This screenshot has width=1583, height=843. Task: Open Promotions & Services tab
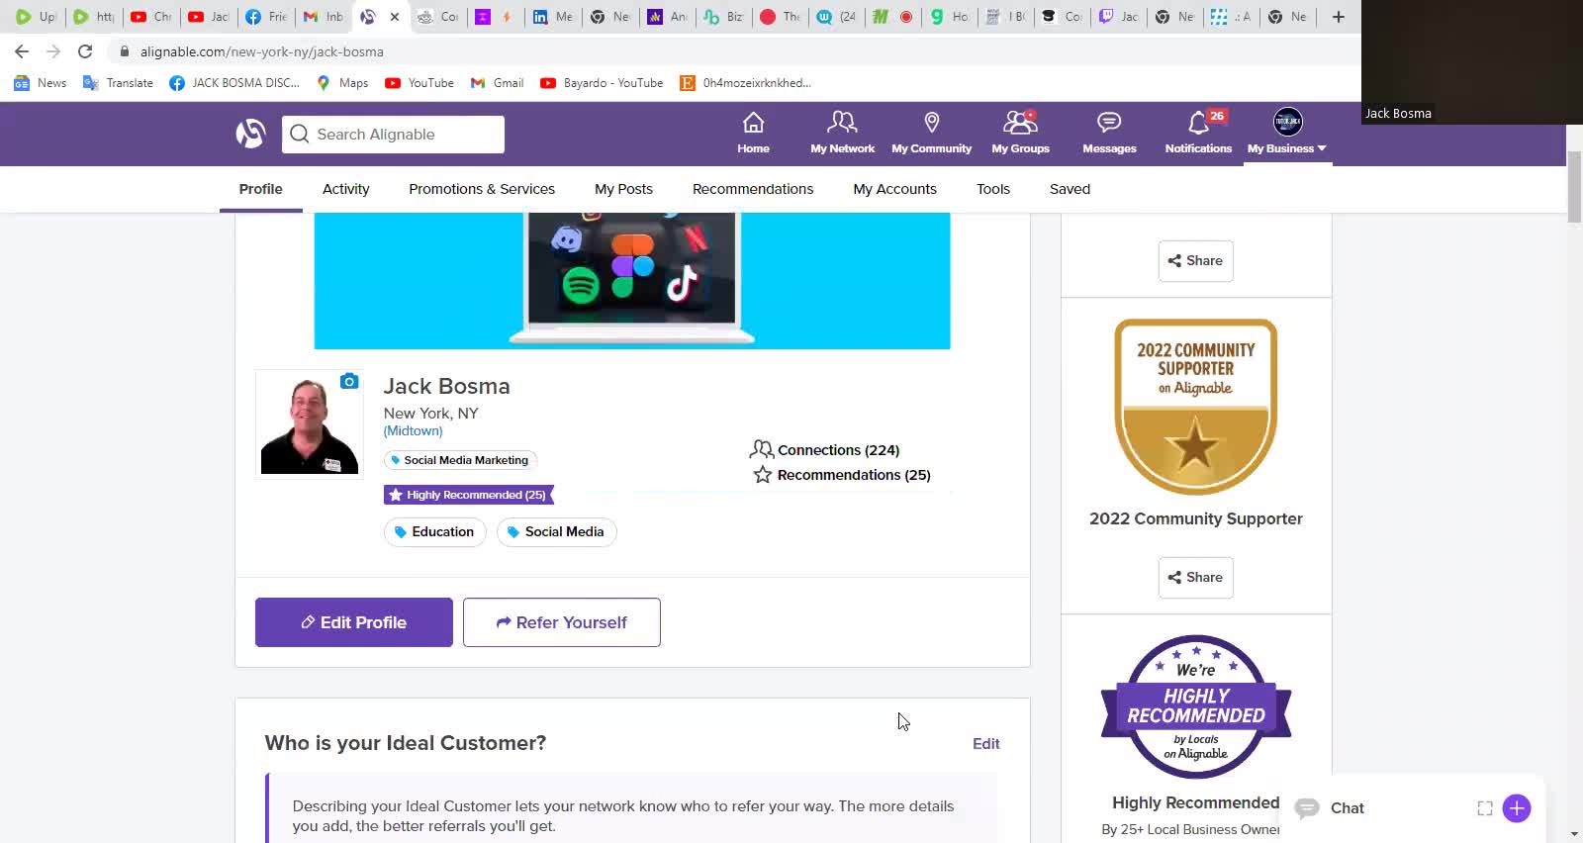(x=482, y=189)
